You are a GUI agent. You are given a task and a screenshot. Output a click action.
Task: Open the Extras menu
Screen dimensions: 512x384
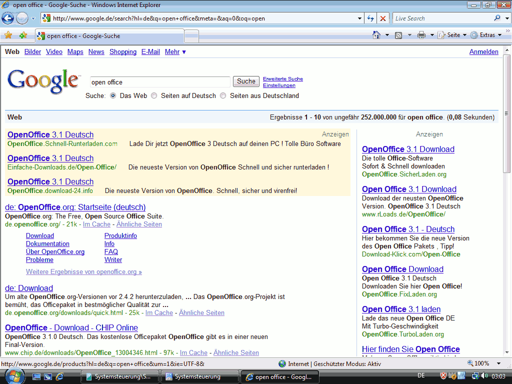[486, 35]
